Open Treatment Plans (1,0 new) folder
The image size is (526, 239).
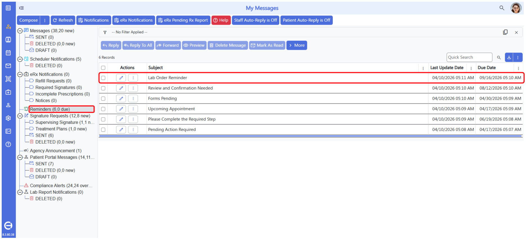61,129
